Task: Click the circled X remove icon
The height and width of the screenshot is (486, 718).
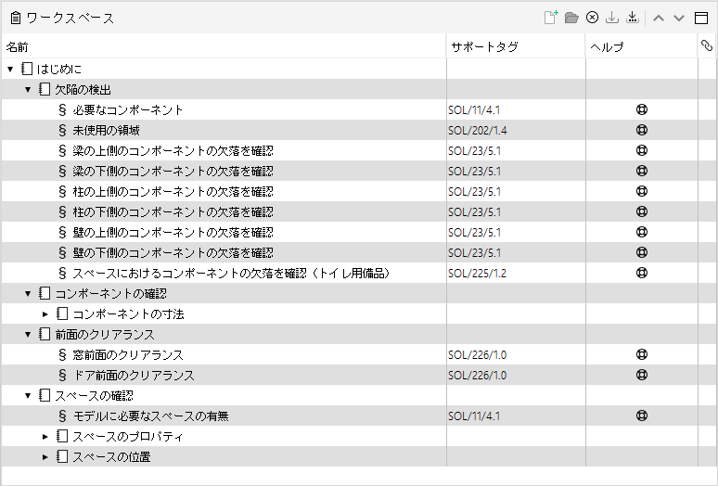Action: 592,18
